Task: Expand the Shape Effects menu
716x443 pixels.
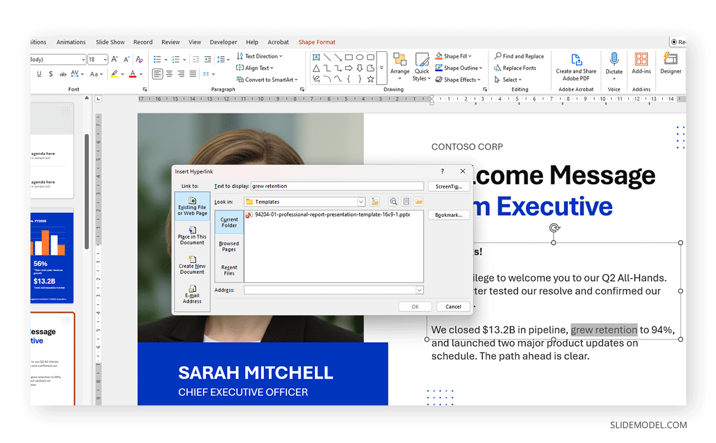Action: pyautogui.click(x=458, y=79)
